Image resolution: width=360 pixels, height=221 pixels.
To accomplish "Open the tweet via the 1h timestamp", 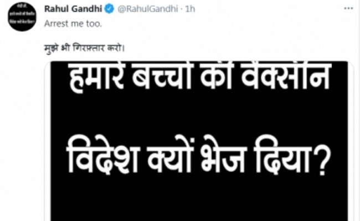I will tap(190, 9).
